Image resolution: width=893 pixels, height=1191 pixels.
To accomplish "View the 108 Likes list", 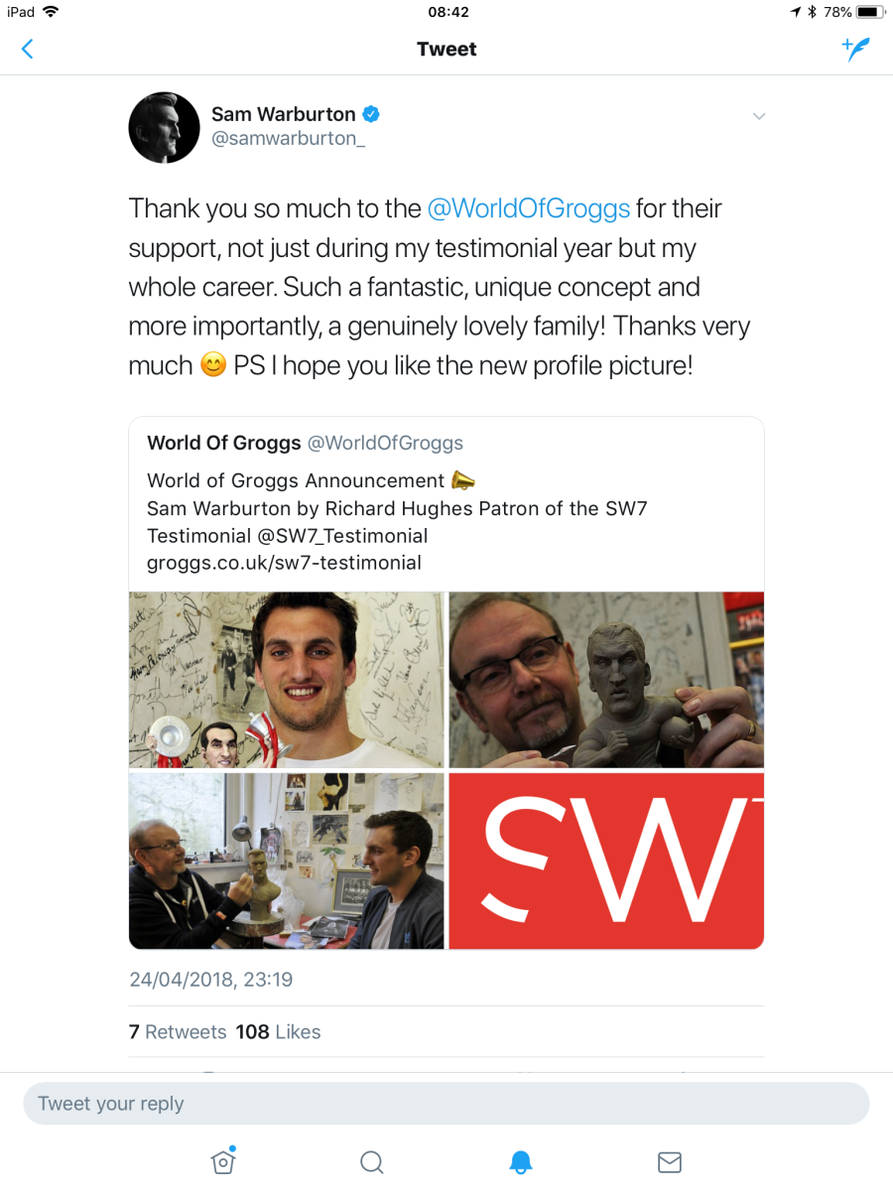I will [278, 1032].
